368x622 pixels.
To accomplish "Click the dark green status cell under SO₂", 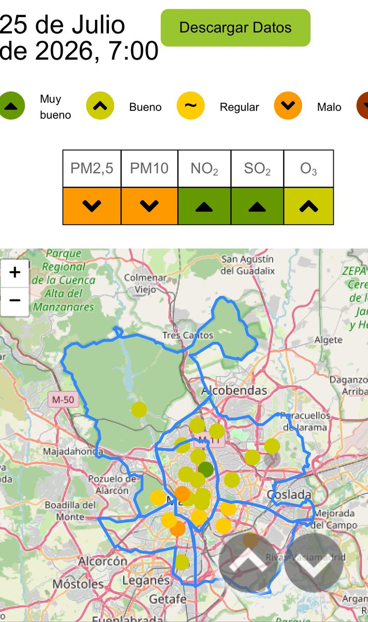I will [x=257, y=206].
